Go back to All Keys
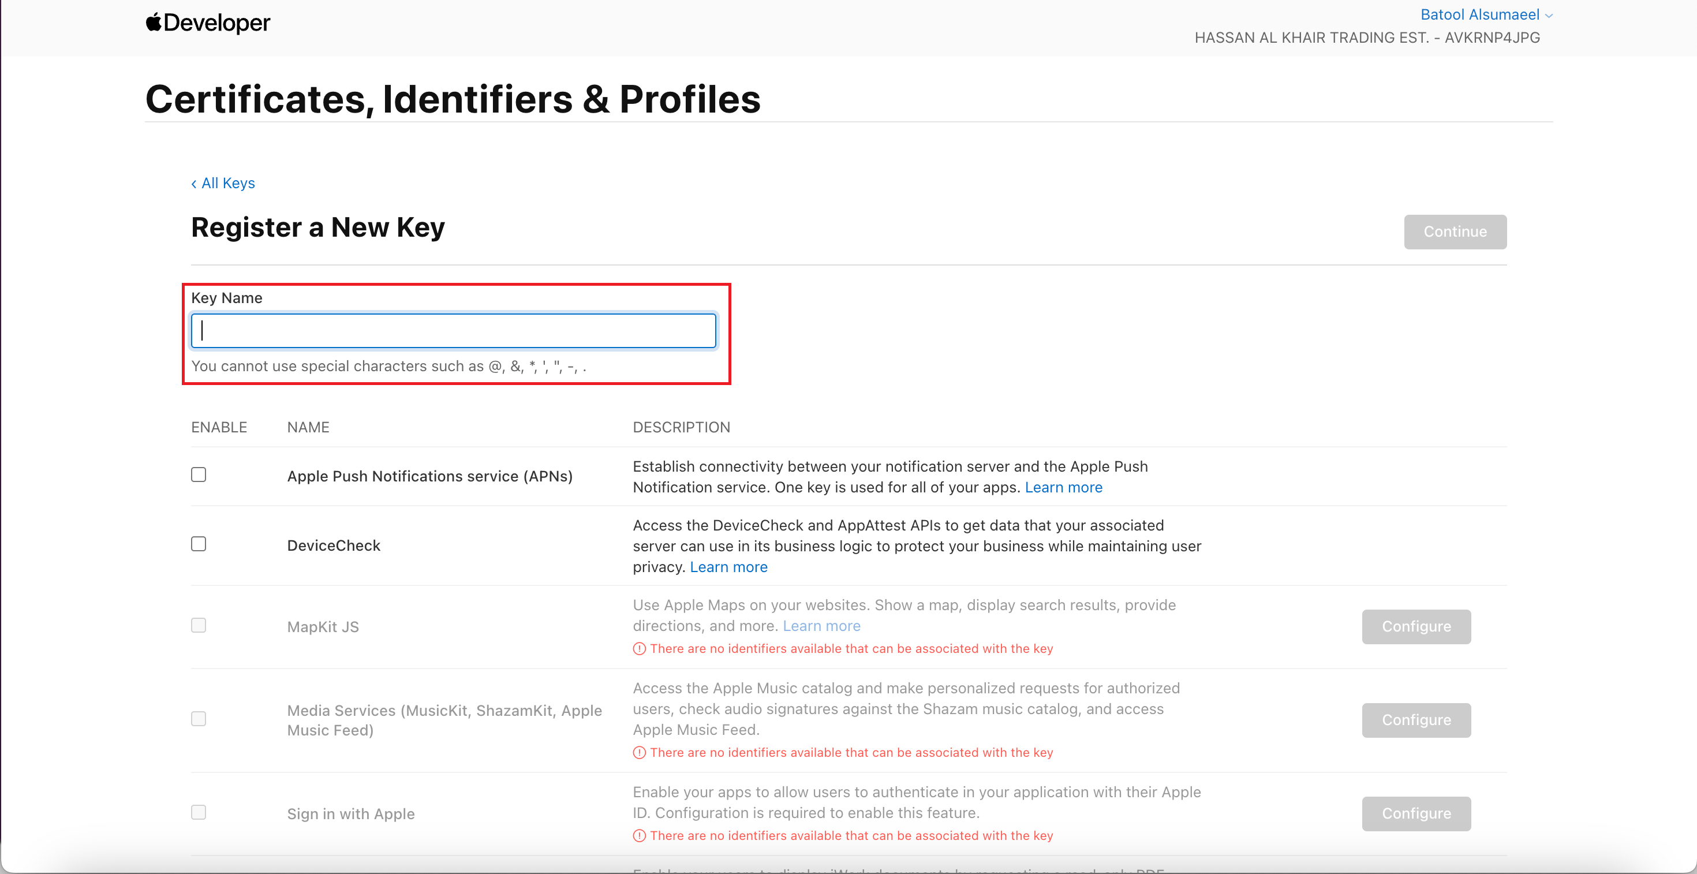Screen dimensions: 1697x874 pyautogui.click(x=223, y=183)
